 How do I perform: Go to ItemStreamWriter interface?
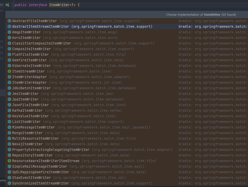(x=127, y=71)
